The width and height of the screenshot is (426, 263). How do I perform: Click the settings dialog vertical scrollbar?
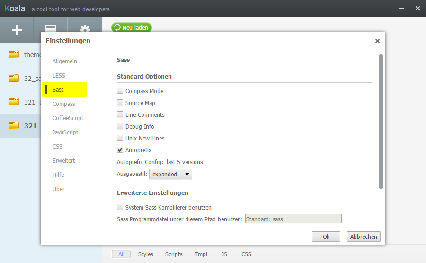point(381,122)
